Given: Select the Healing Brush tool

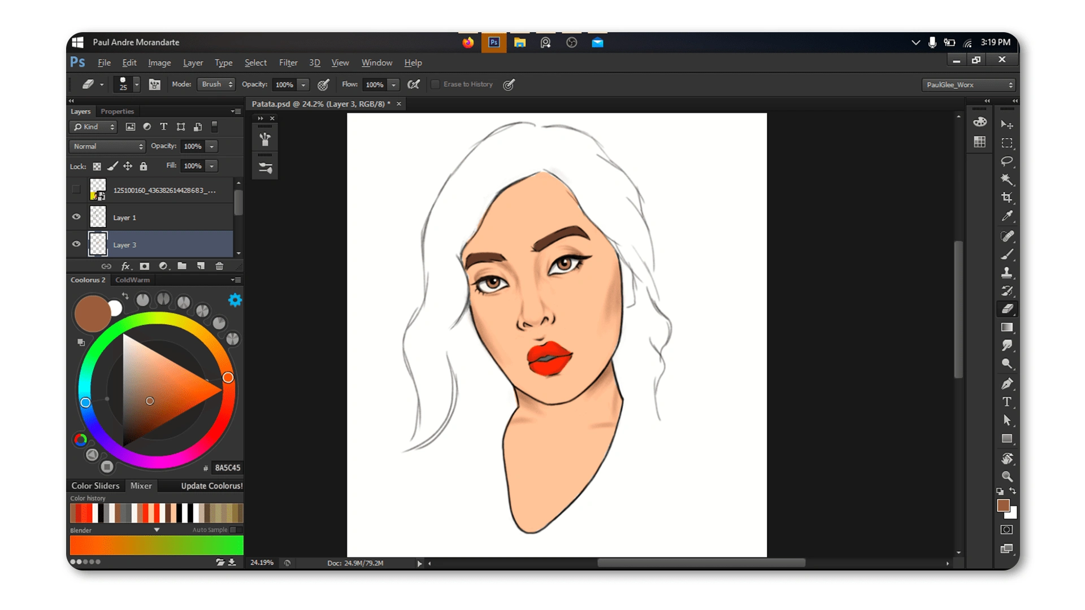Looking at the screenshot, I should 1006,236.
